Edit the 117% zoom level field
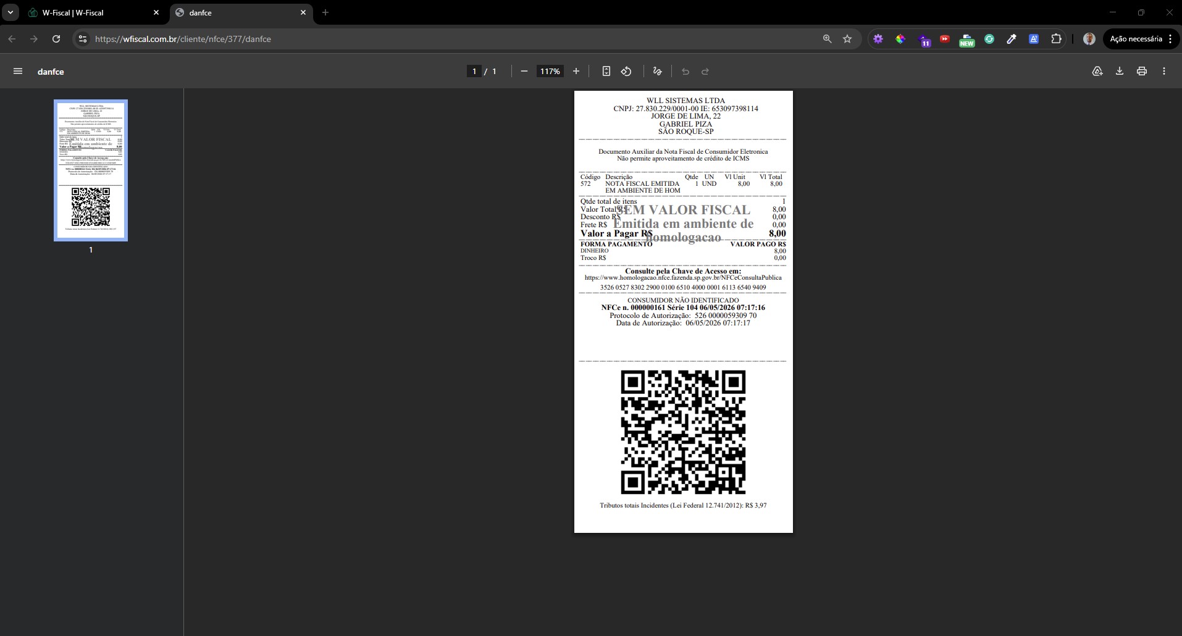 click(550, 72)
